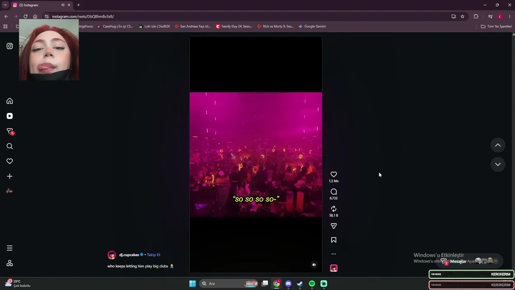This screenshot has height=290, width=515.
Task: Open profile avatar in Instagram sidebar
Action: 10,191
